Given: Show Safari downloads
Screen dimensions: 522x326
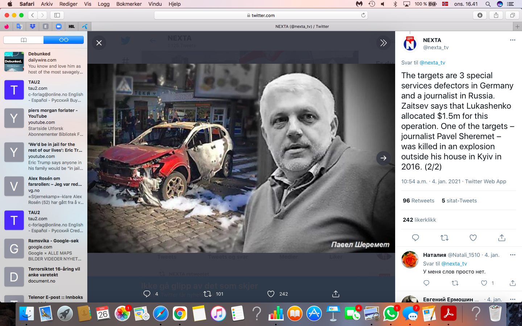Looking at the screenshot, I should [480, 15].
